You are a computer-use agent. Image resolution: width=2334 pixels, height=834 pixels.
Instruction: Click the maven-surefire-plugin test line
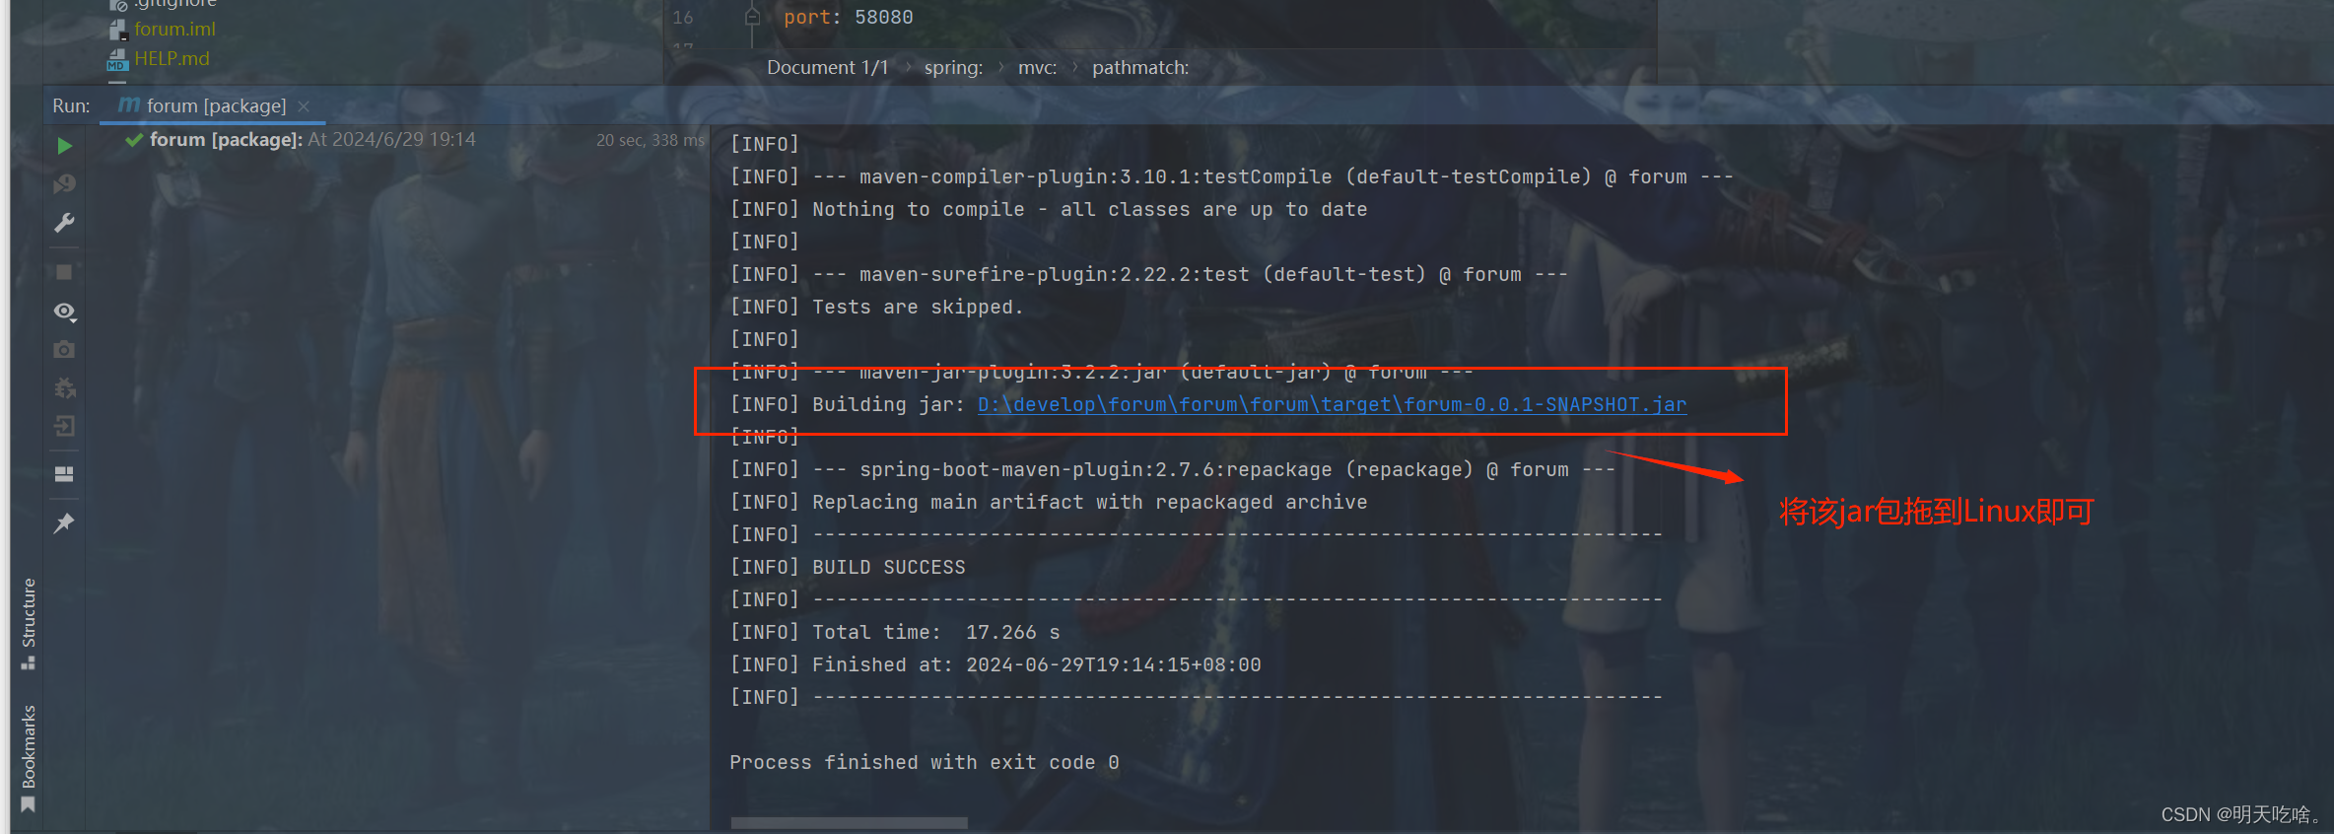(x=1149, y=274)
